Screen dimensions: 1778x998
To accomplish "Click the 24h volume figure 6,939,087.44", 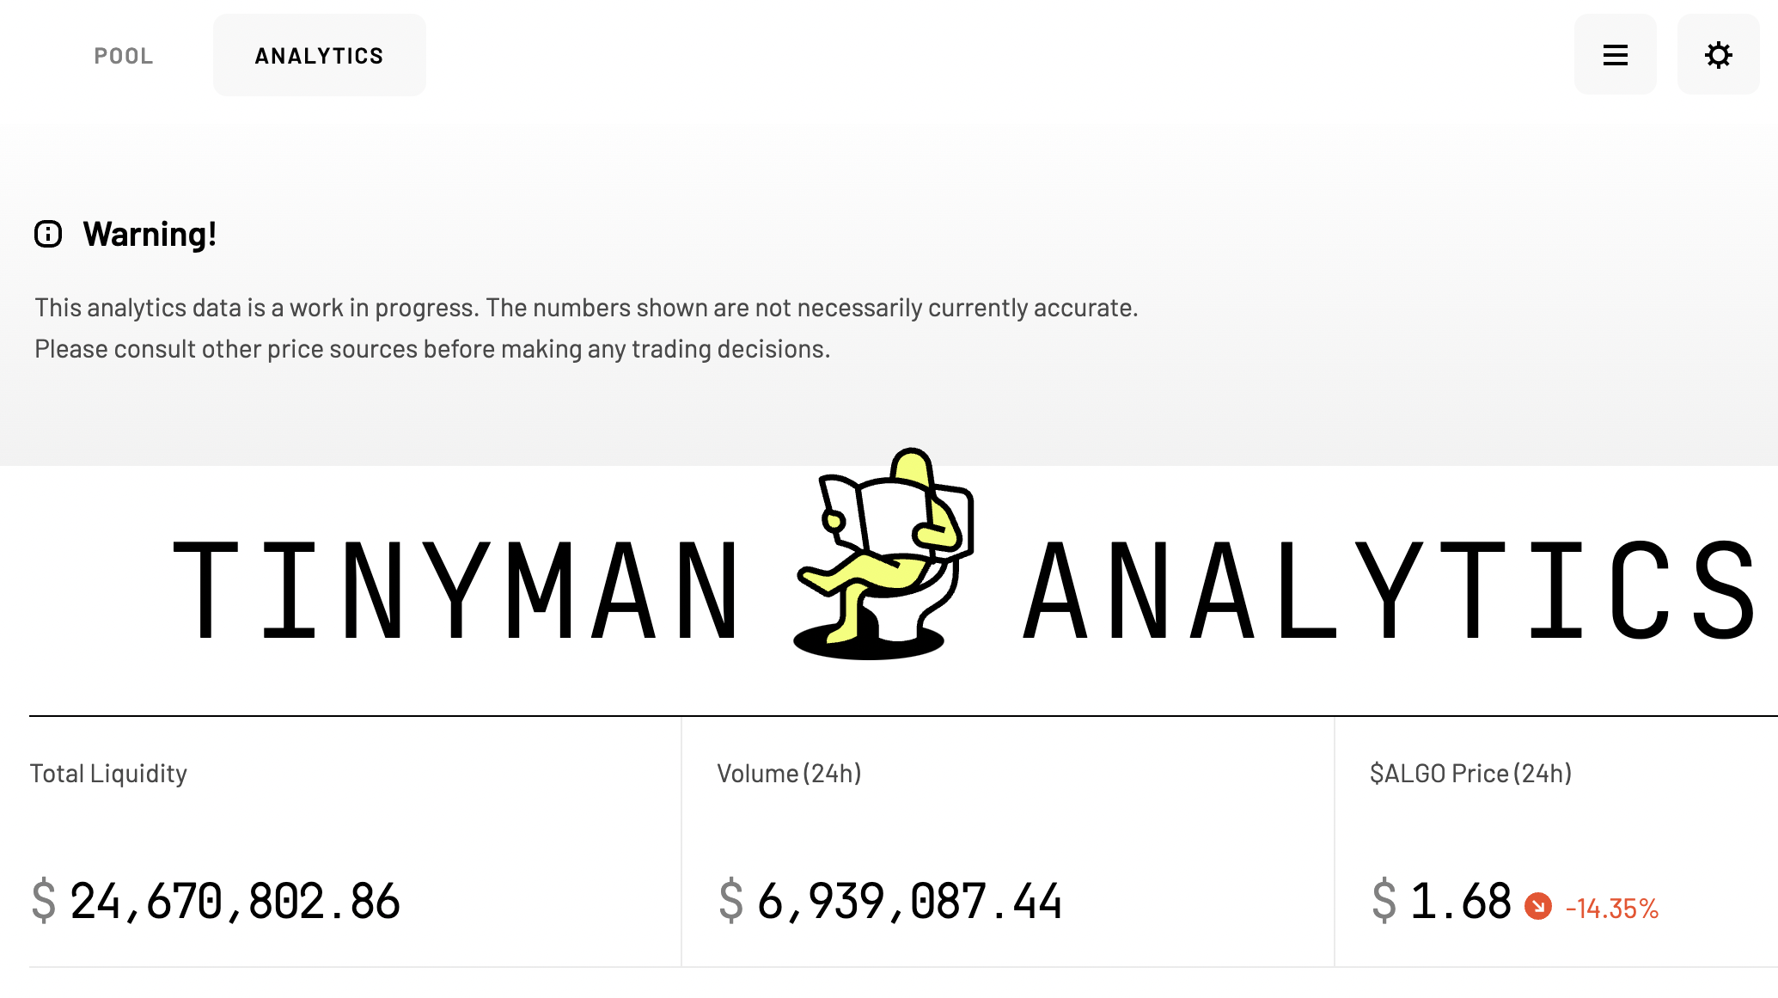I will (910, 899).
